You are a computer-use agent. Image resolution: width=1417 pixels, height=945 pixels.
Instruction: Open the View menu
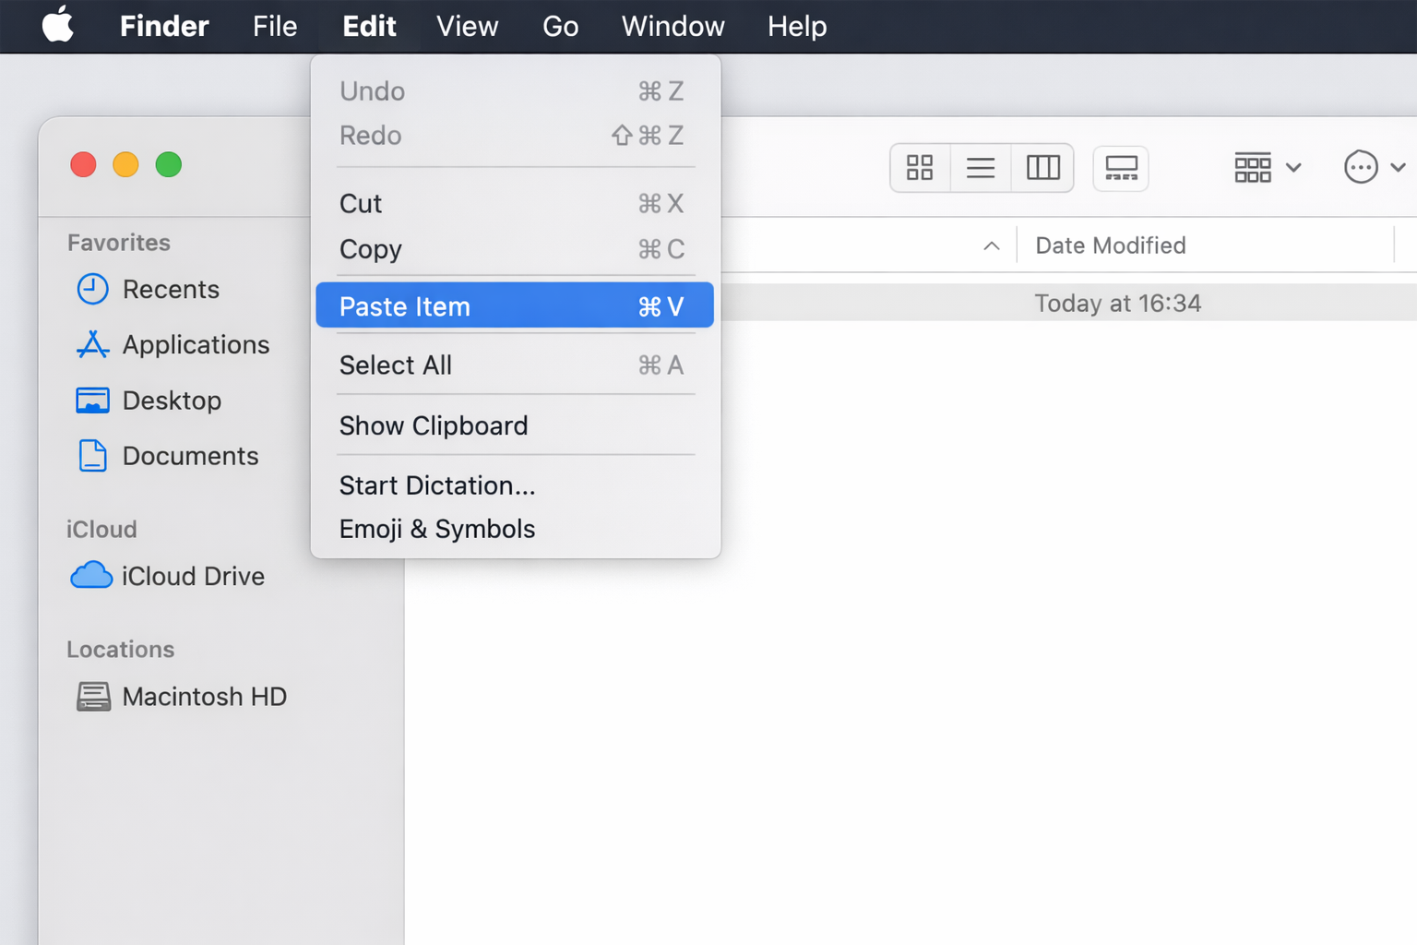coord(467,26)
